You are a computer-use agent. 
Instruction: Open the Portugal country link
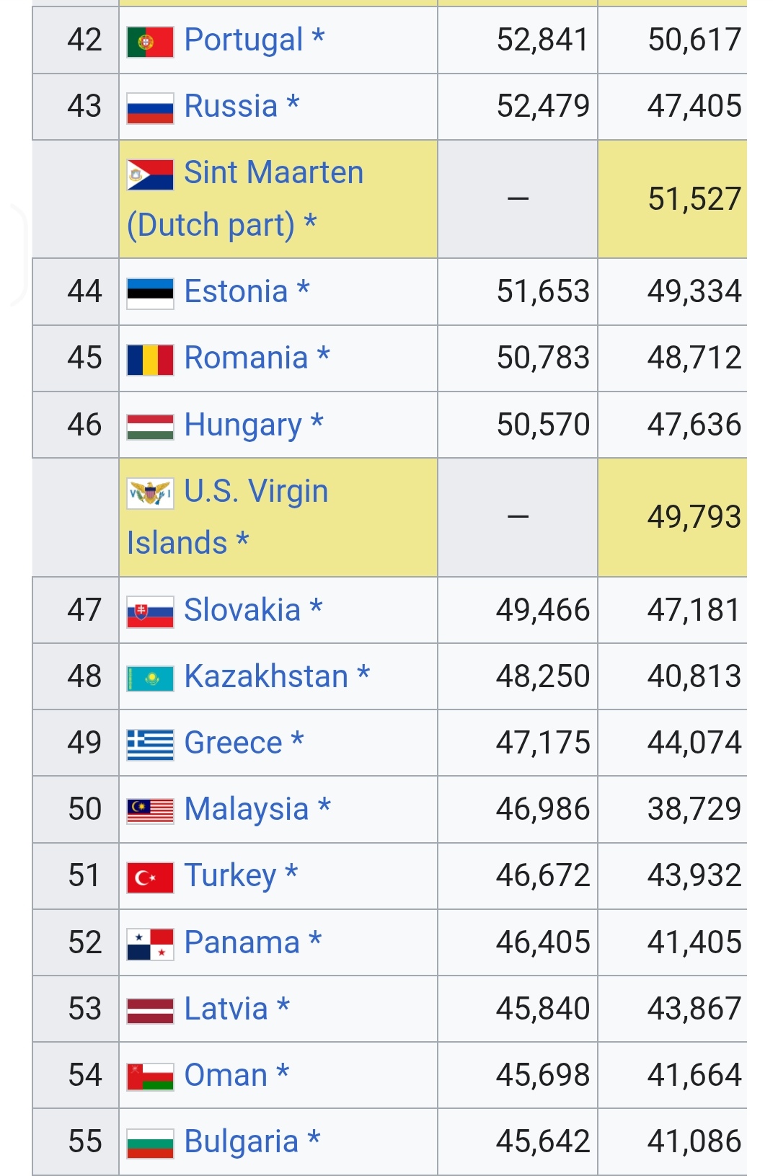[243, 40]
